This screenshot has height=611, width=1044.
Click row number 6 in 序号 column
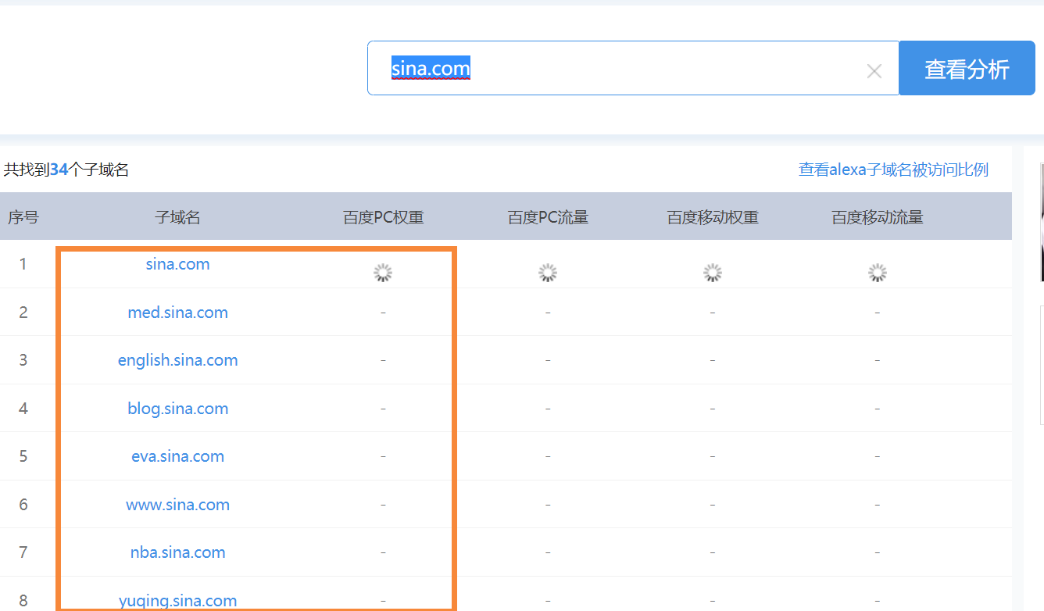tap(23, 505)
